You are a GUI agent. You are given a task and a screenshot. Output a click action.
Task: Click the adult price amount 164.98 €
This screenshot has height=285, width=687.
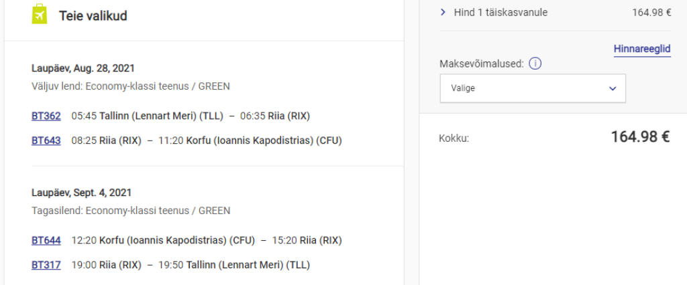651,12
